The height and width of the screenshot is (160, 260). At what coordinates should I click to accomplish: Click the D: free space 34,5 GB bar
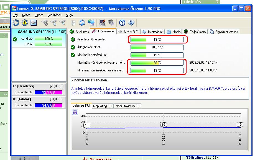click(x=49, y=105)
